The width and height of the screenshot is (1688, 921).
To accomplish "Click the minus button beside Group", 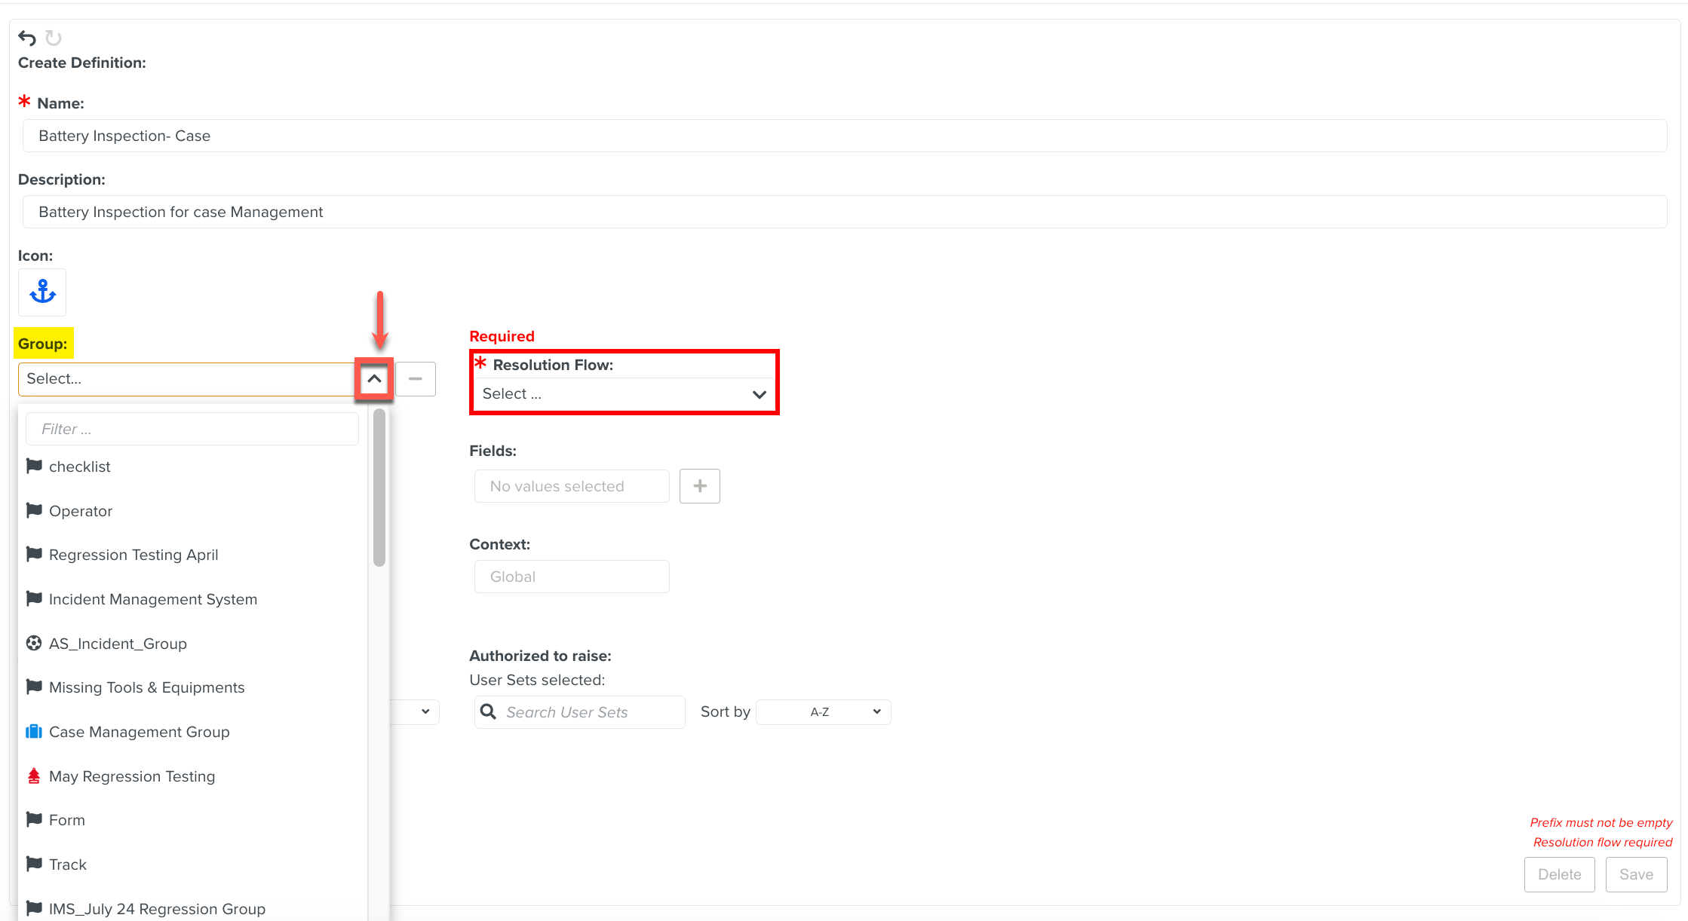I will [x=415, y=378].
